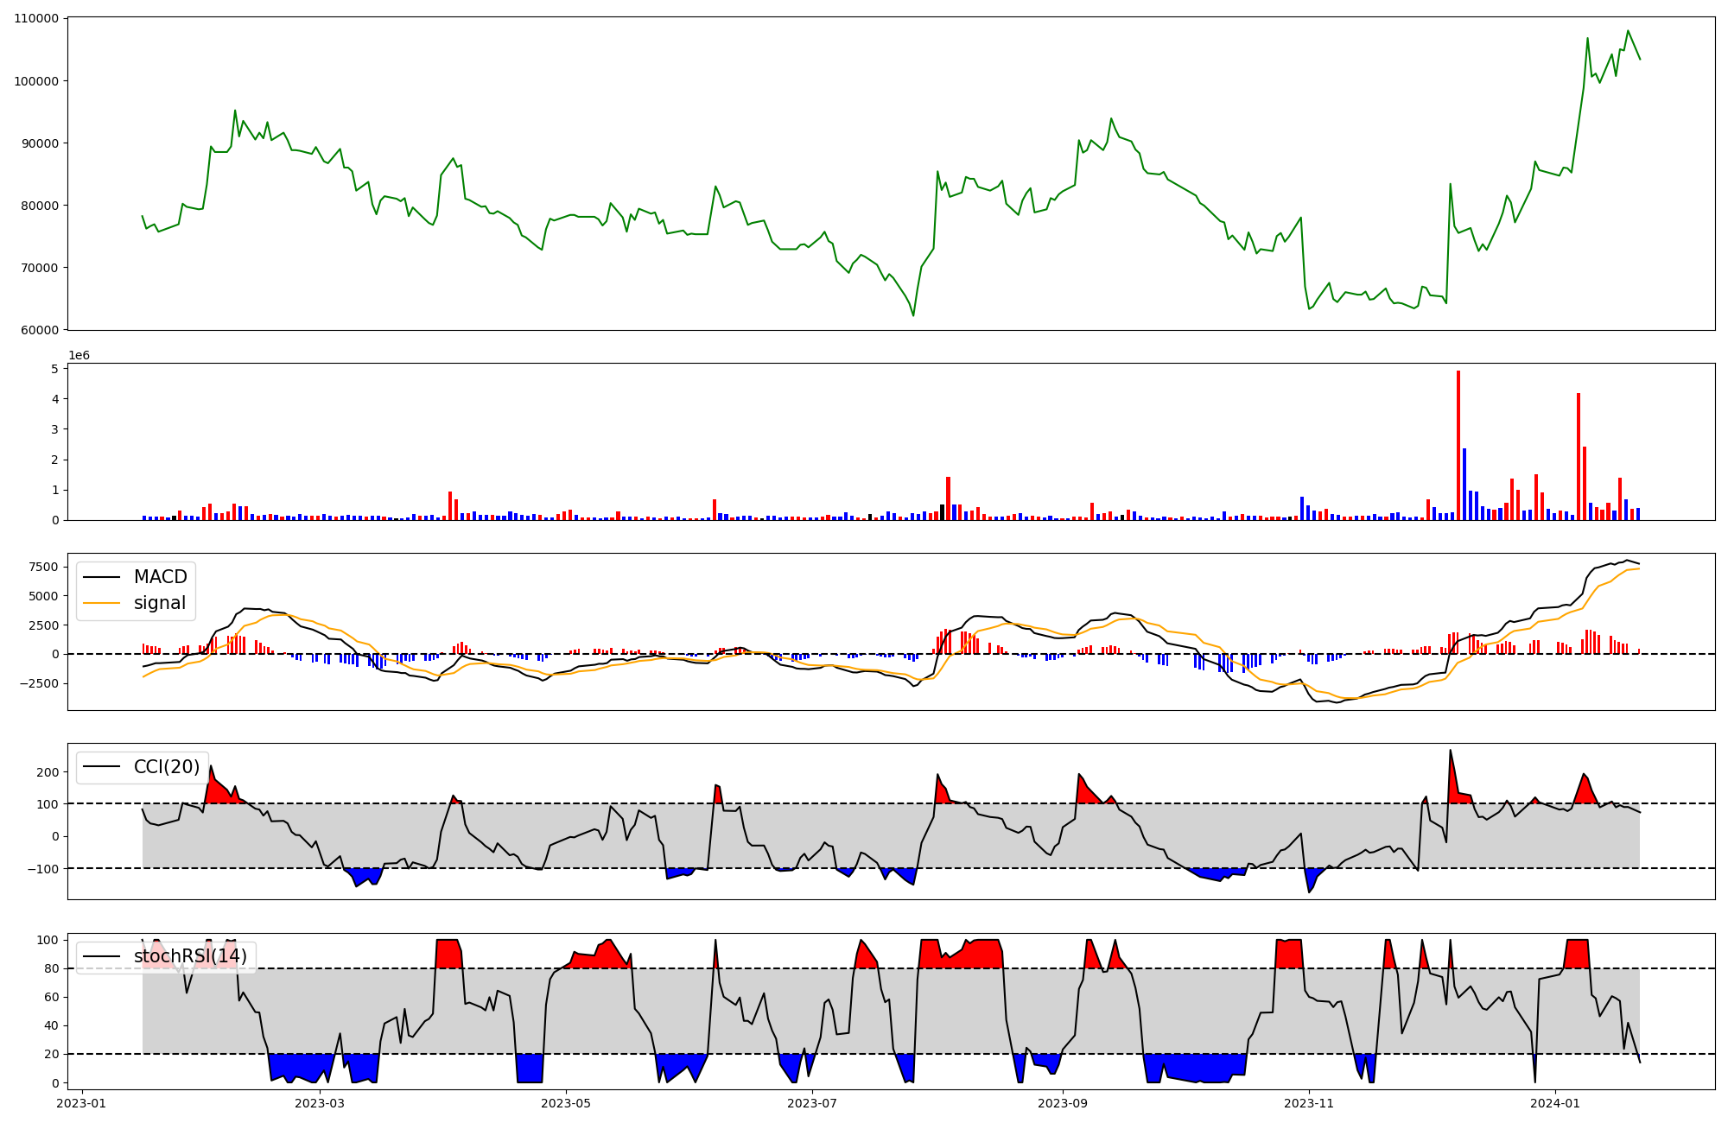
Task: Click the 2023-05 date tick label
Action: (566, 1102)
